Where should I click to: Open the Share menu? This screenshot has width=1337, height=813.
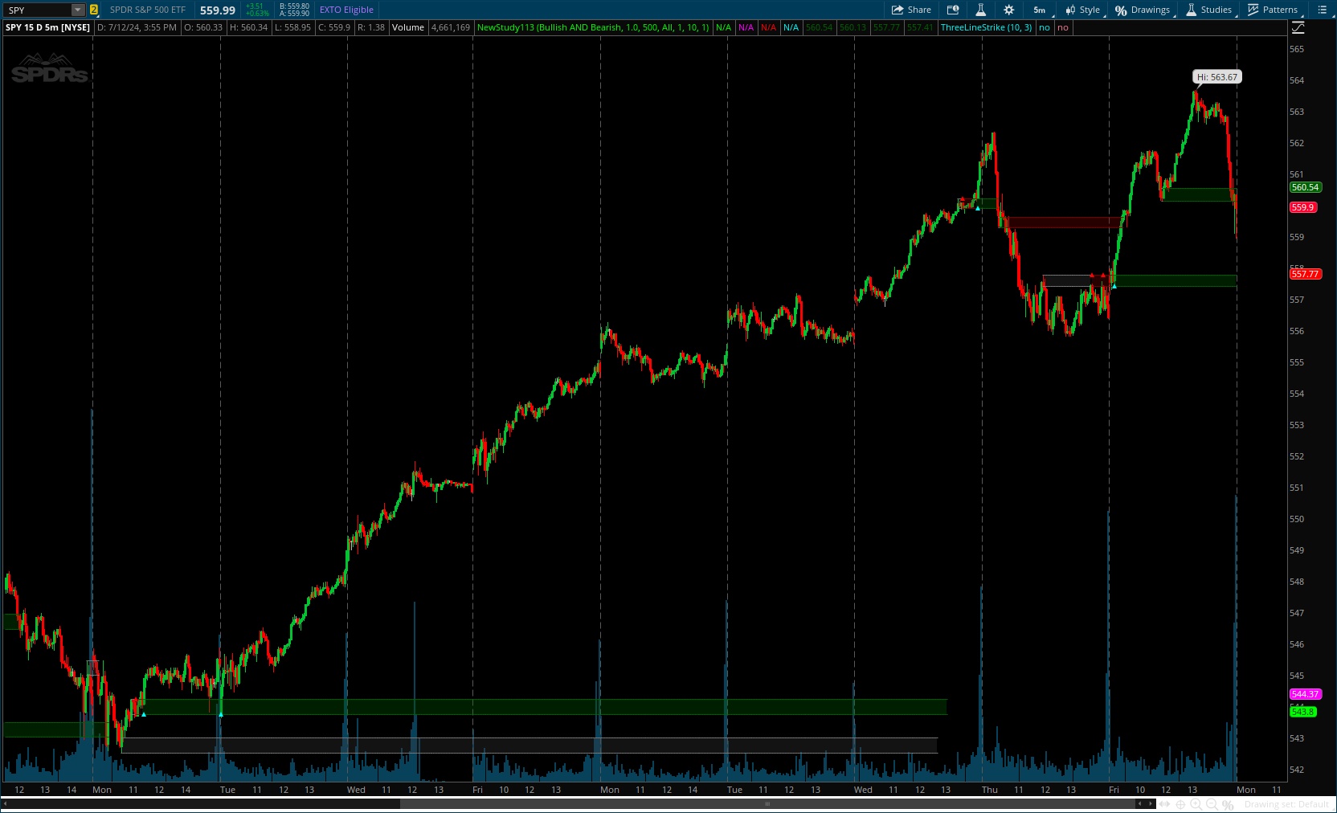pos(911,10)
